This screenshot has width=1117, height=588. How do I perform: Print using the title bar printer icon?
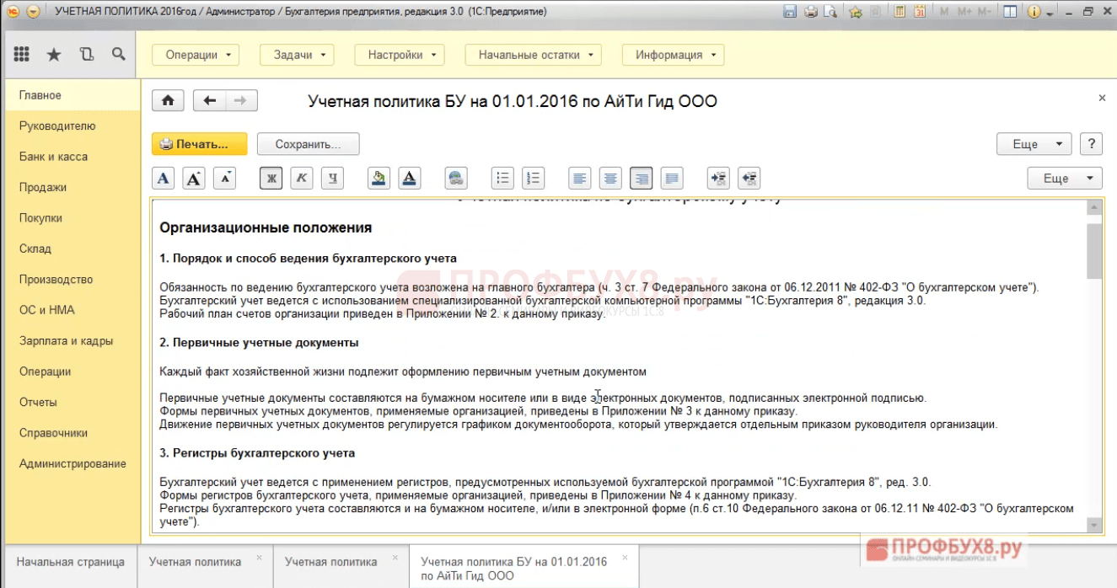tap(810, 12)
